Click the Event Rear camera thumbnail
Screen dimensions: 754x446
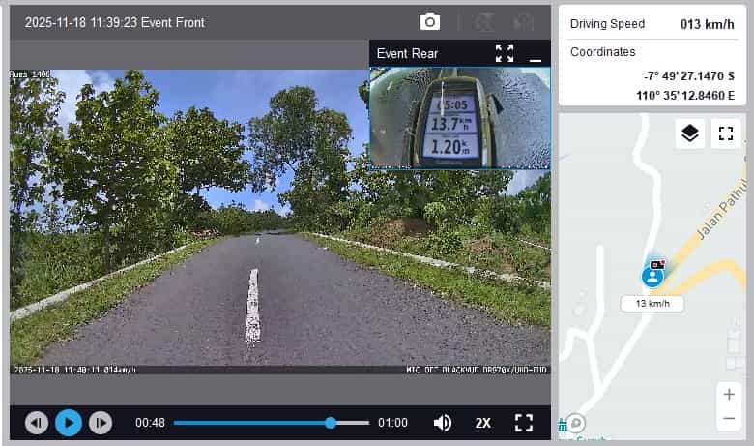pos(459,118)
